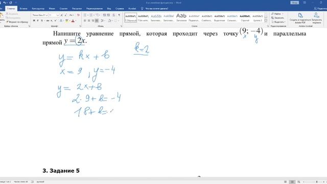Open Paragraph dialog launcher
The width and height of the screenshot is (327, 184).
pyautogui.click(x=122, y=26)
